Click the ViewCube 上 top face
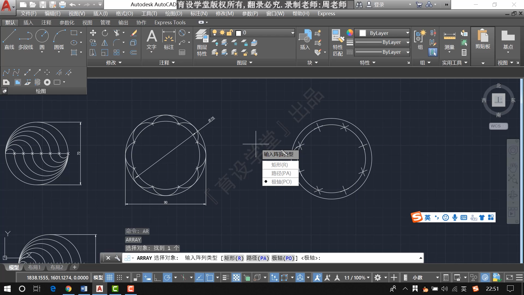 pos(499,100)
